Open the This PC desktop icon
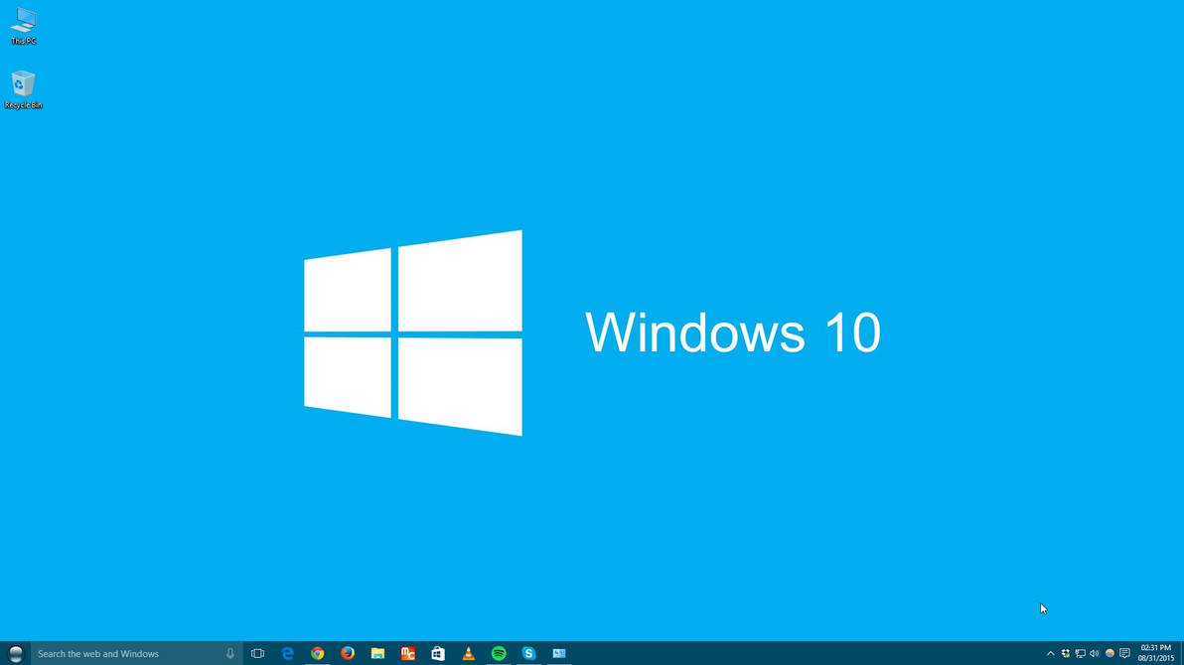This screenshot has width=1184, height=665. tap(24, 26)
